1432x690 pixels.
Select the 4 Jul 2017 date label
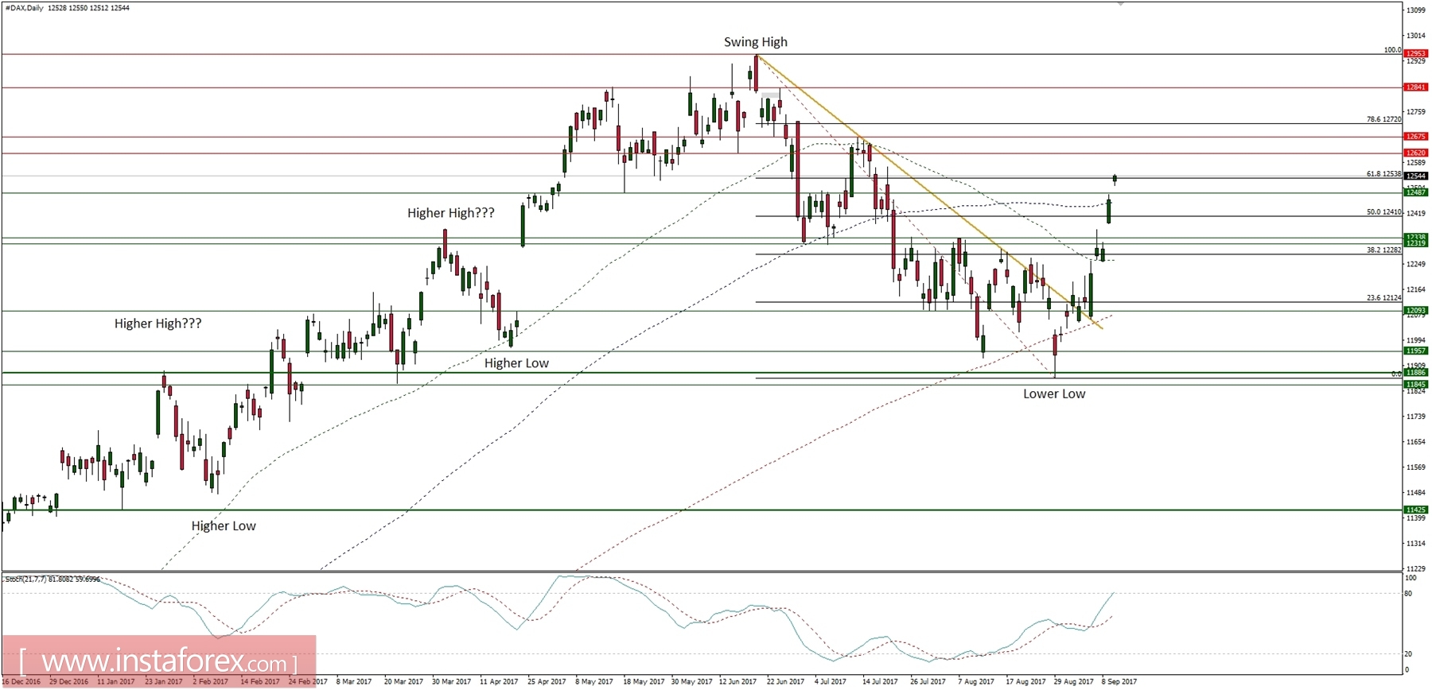830,681
